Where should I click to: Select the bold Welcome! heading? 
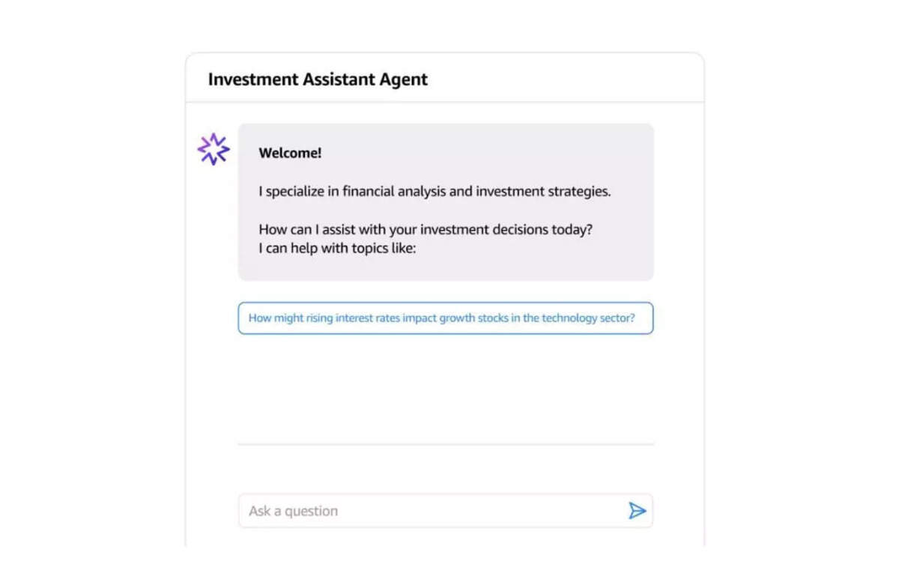(290, 153)
